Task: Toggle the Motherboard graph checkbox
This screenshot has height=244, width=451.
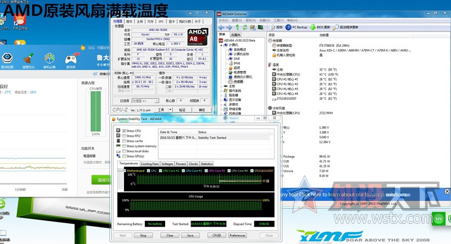Action: click(x=125, y=171)
